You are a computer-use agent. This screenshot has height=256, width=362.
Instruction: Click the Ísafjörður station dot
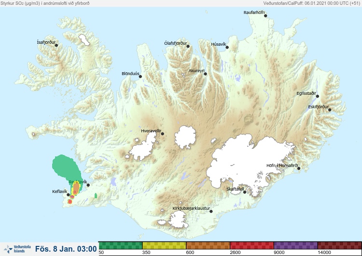(x=56, y=45)
